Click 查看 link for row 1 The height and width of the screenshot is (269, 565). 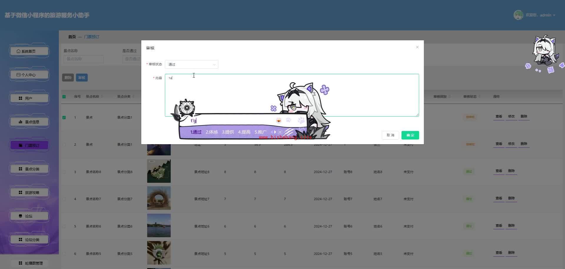click(x=499, y=117)
